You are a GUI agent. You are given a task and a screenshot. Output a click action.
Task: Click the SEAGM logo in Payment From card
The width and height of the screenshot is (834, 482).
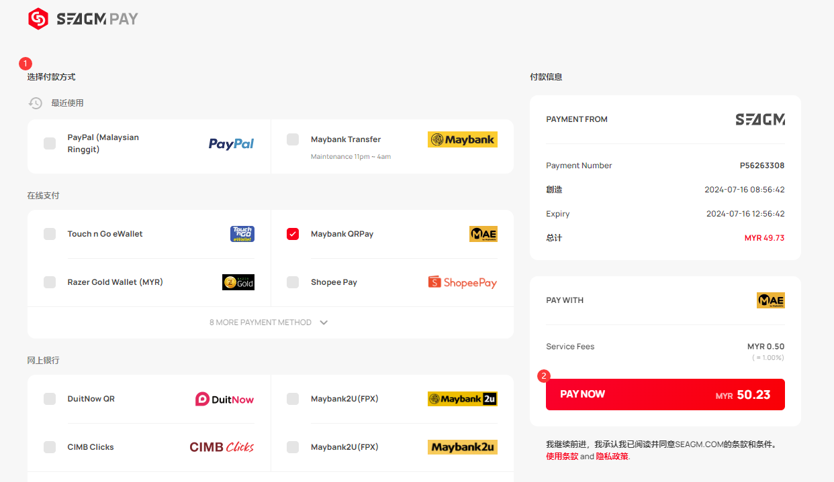click(760, 119)
